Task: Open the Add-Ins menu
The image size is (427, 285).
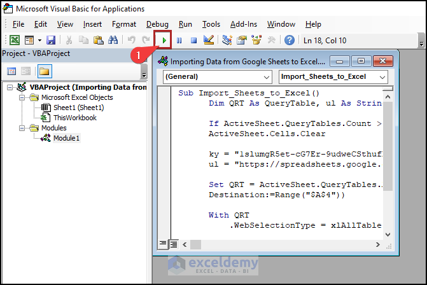Action: [x=244, y=24]
